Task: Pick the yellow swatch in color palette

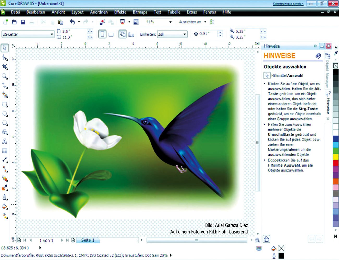Action: coord(336,157)
